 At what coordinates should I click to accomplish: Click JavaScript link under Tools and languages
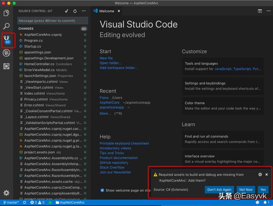223,69
